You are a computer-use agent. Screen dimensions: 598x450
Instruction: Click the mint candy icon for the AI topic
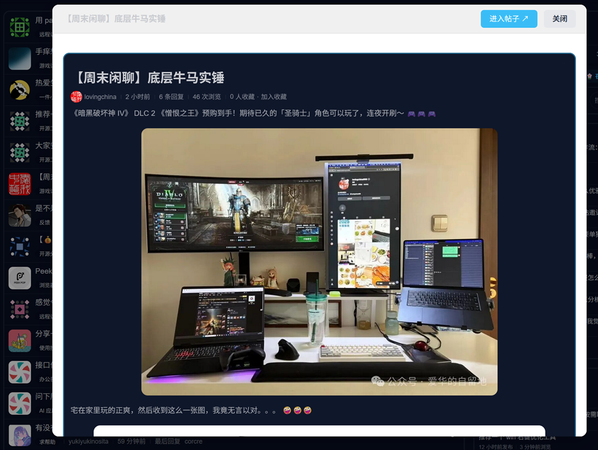click(20, 403)
